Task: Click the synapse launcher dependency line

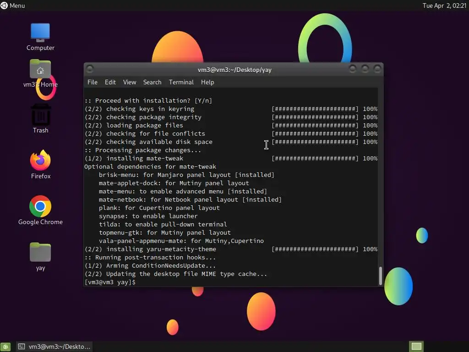Action: [148, 216]
